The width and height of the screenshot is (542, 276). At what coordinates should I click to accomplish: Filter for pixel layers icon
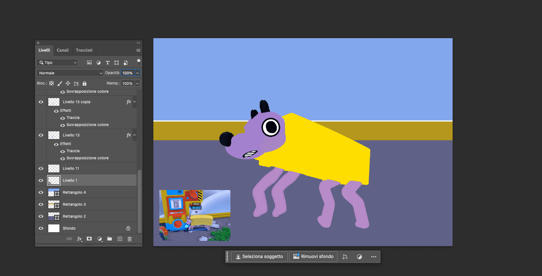pos(89,62)
